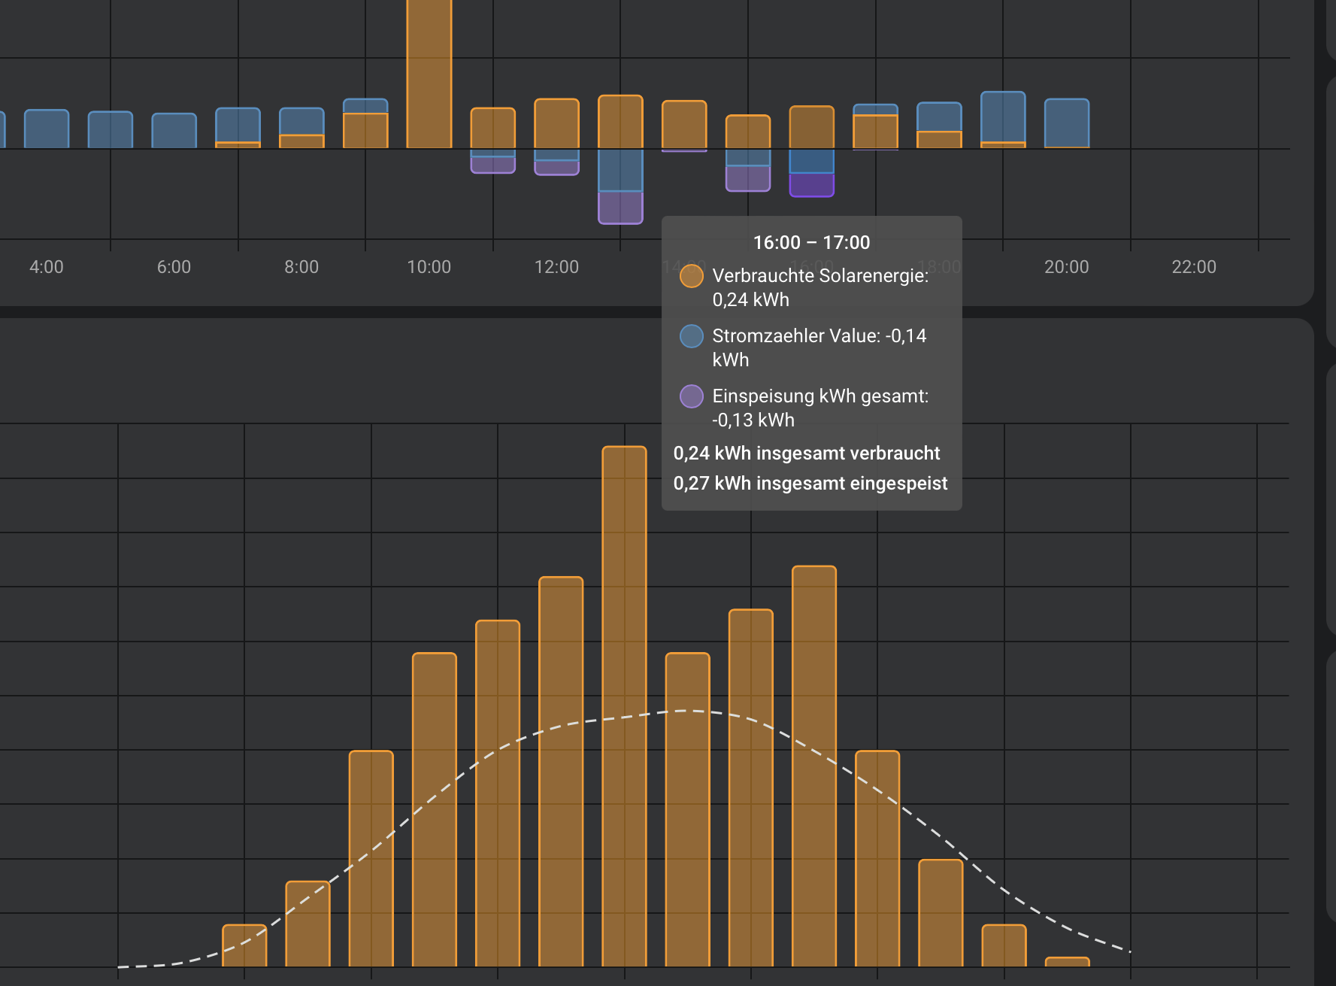
Task: Select the blue bar above the 4:00 label
Action: 47,129
